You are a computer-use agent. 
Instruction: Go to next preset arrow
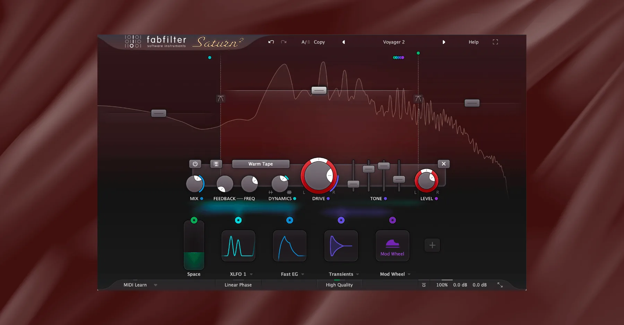coord(444,42)
